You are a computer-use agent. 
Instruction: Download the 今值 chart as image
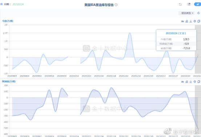pos(191,21)
